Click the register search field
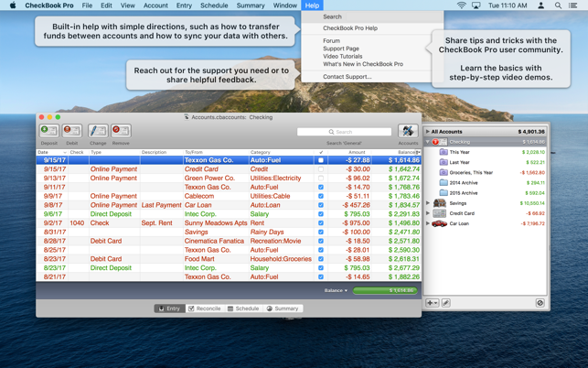Screen dimensions: 588x368 (344, 132)
